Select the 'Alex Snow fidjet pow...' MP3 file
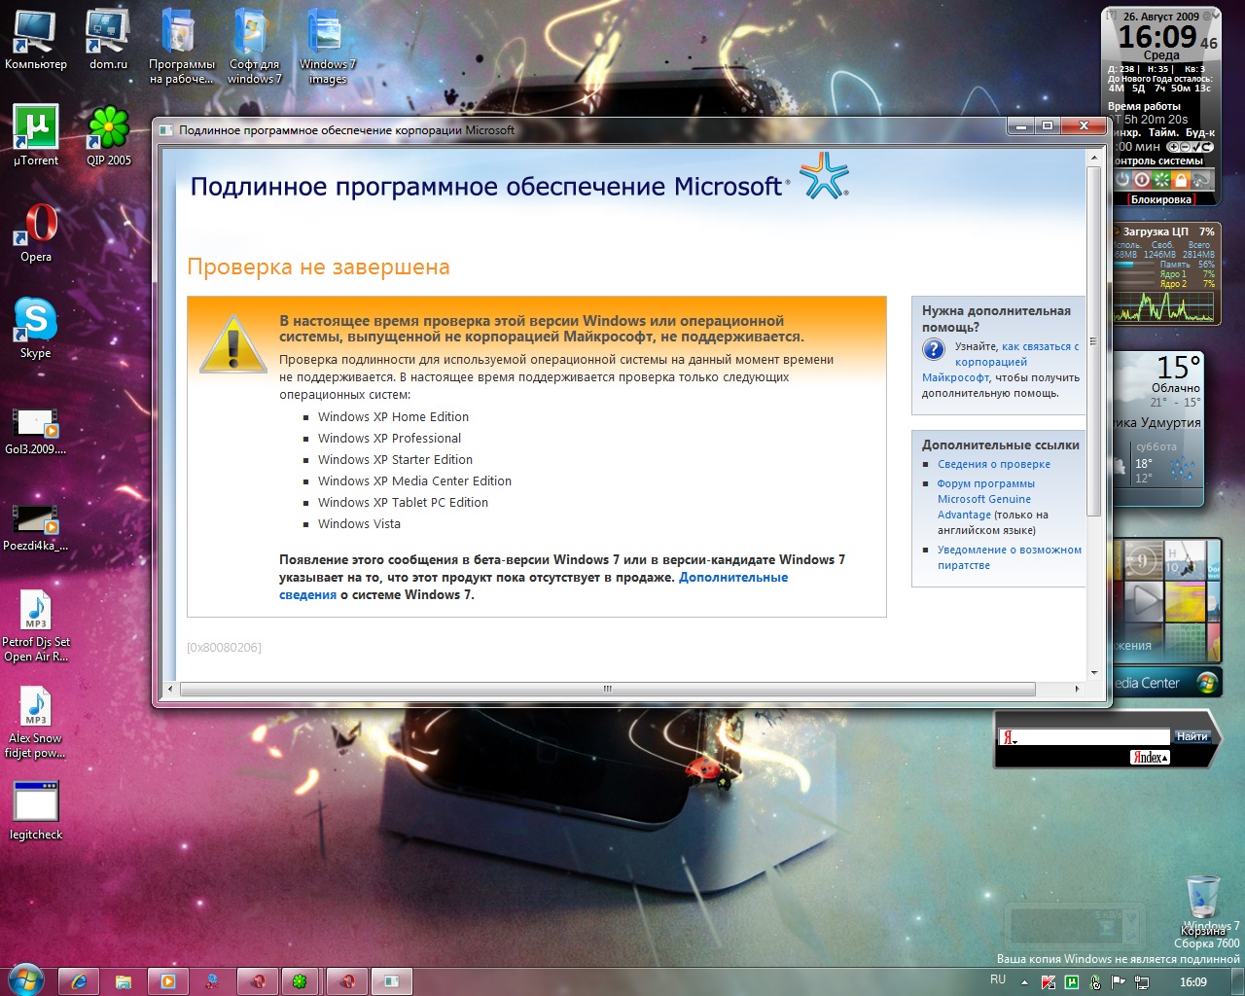This screenshot has width=1245, height=996. [x=36, y=722]
